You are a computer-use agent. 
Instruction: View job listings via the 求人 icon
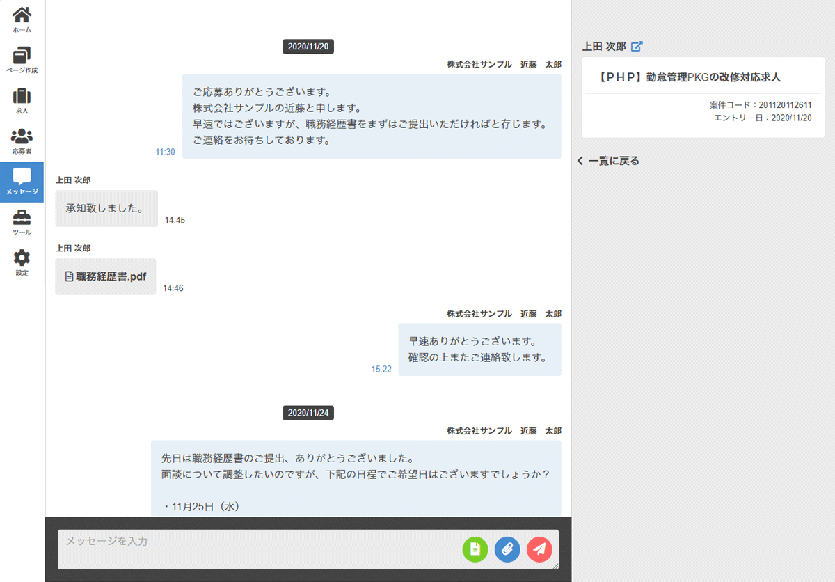pyautogui.click(x=21, y=100)
